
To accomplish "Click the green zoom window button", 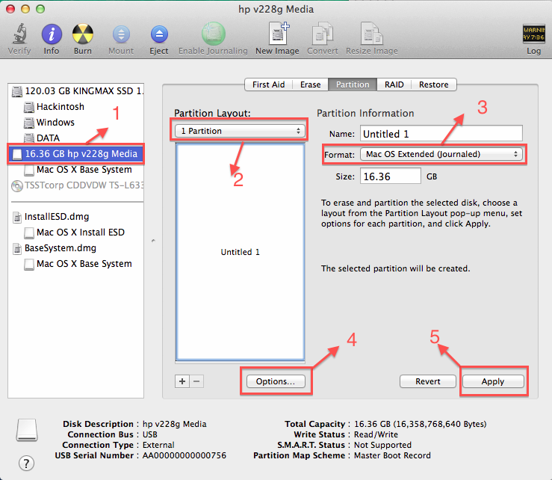I will [x=40, y=9].
